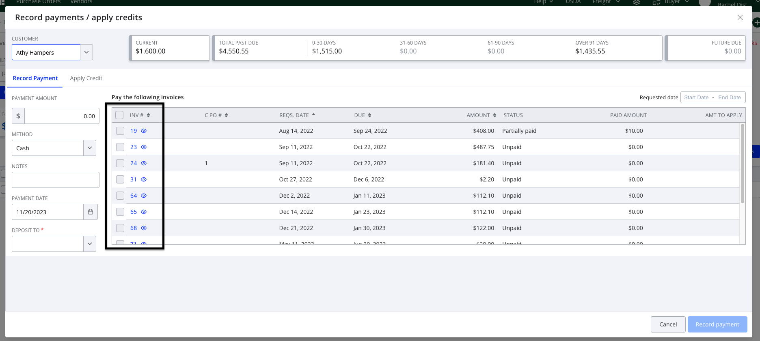
Task: Check the box for invoice 68
Action: coord(120,228)
